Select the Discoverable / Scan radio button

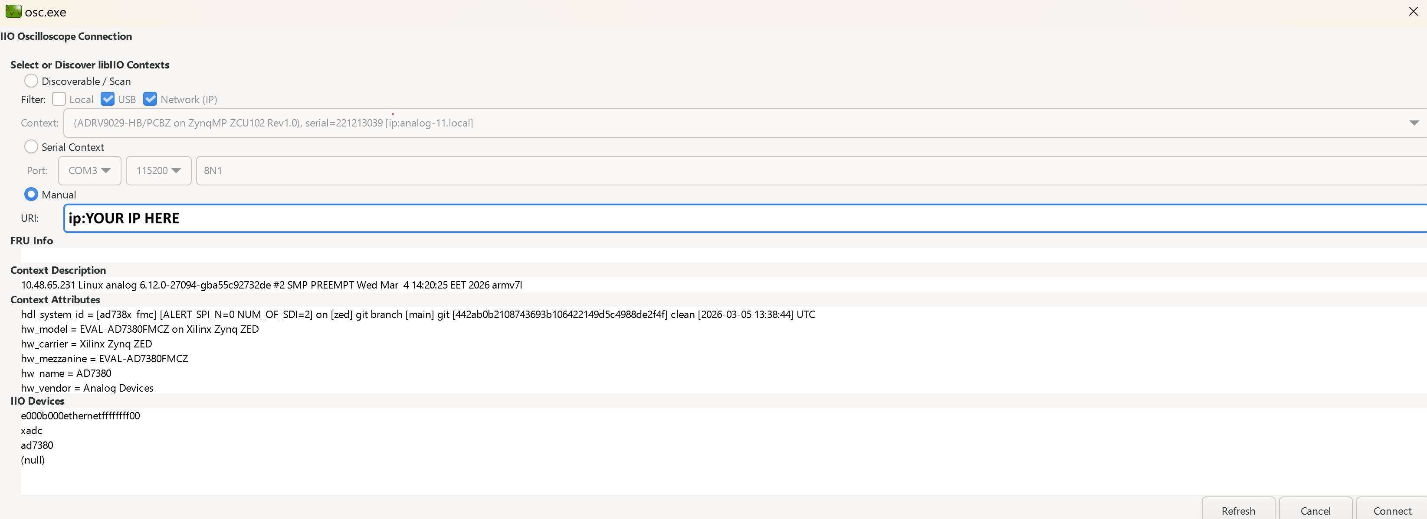point(32,81)
